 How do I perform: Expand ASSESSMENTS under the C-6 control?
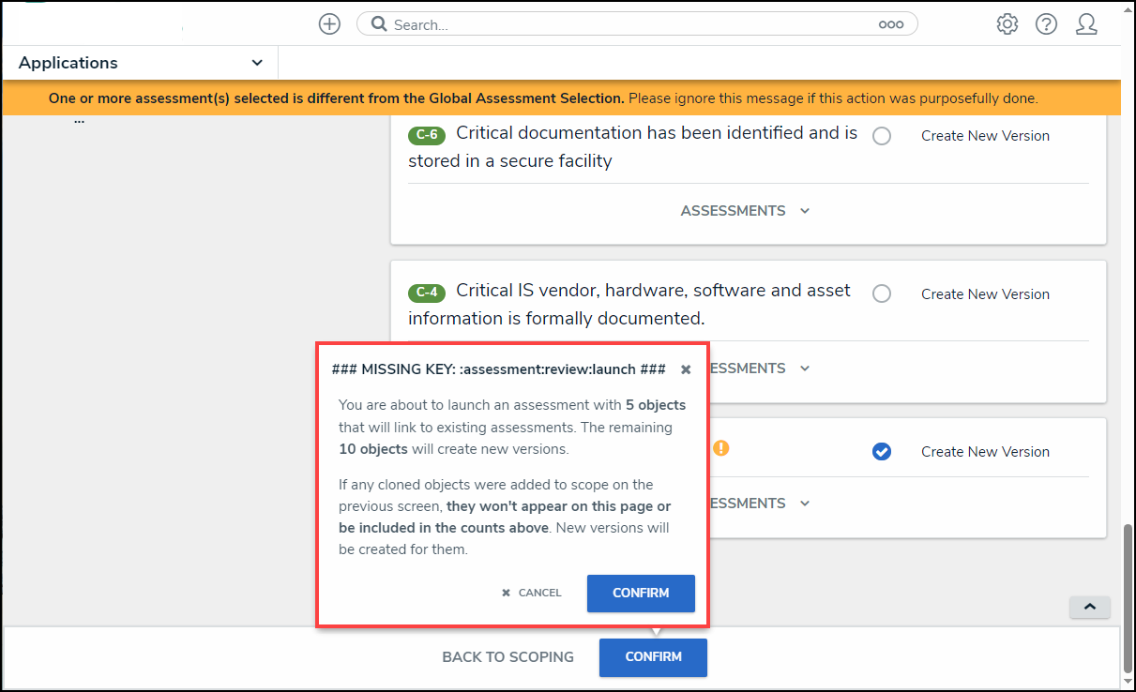[745, 211]
